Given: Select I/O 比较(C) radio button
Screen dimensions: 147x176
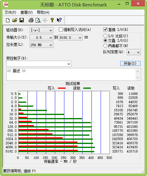Looking at the screenshot, I should 105,36.
